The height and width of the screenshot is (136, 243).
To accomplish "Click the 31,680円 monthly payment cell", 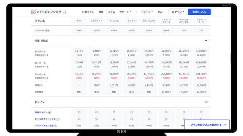I will click(x=201, y=85).
